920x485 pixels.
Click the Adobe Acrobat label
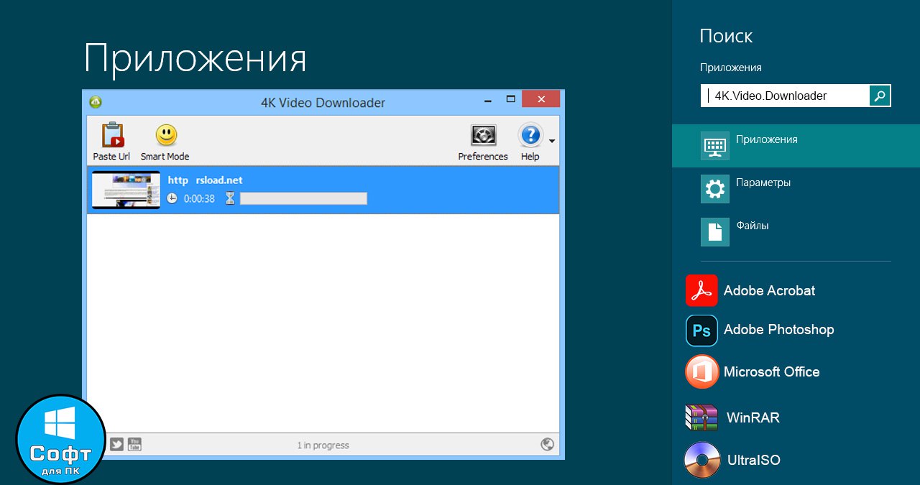tap(769, 291)
